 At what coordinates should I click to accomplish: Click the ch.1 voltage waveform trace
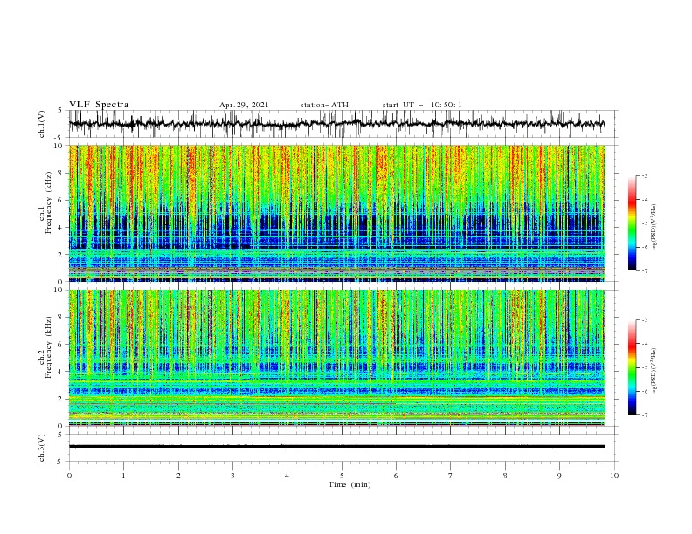pyautogui.click(x=337, y=124)
